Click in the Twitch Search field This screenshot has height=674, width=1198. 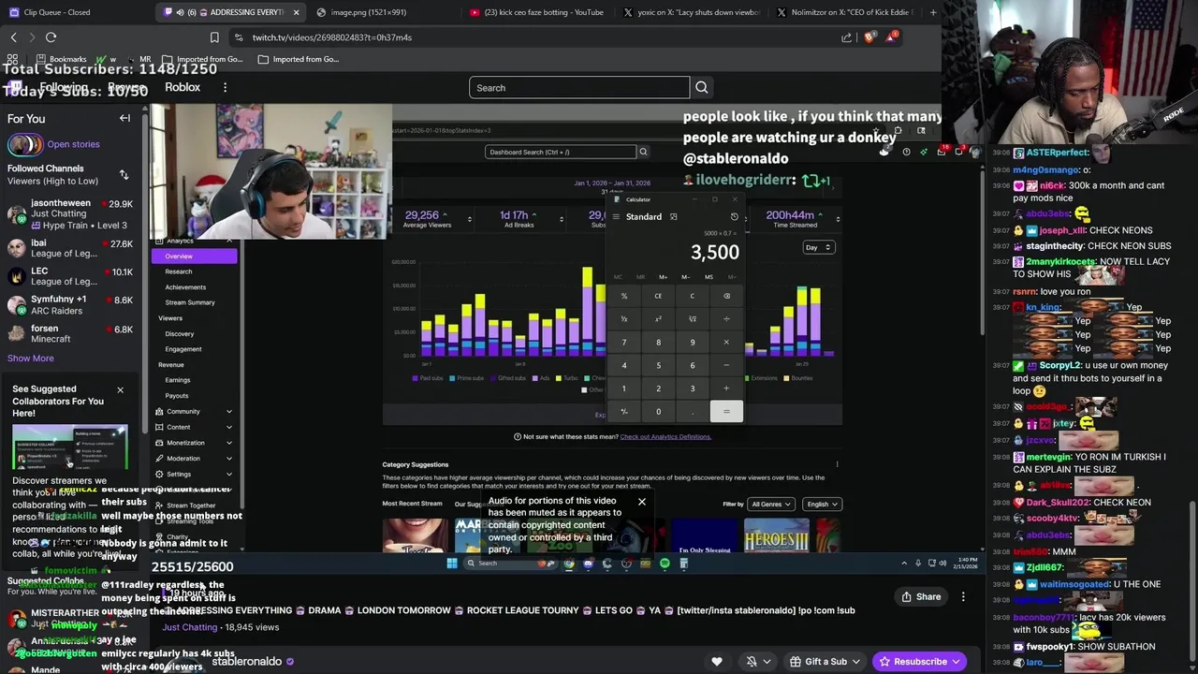tap(579, 88)
